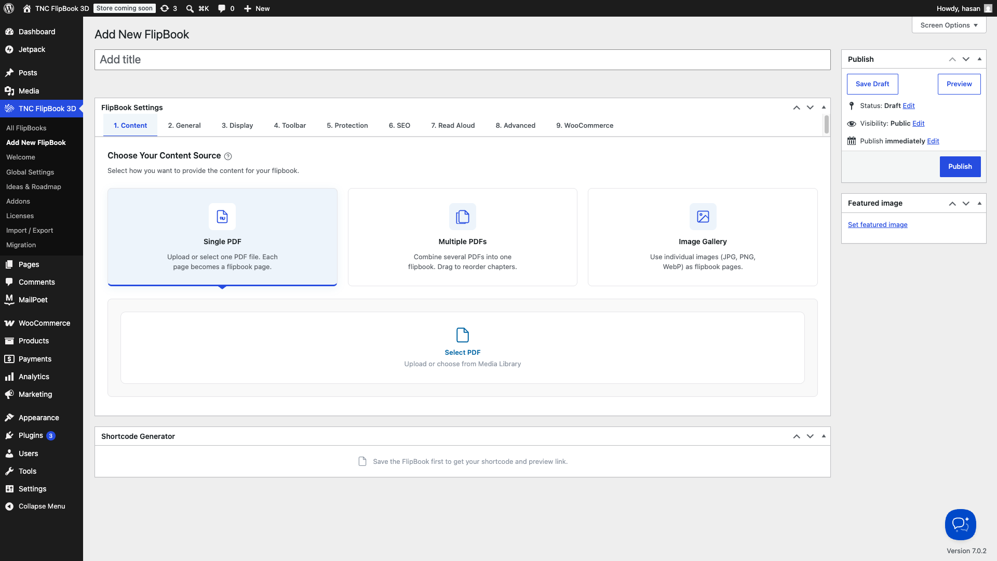Select the Image Gallery content source card
This screenshot has width=997, height=561.
(703, 237)
